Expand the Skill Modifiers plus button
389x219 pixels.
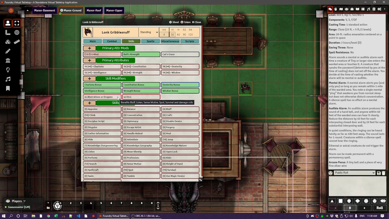(89, 78)
